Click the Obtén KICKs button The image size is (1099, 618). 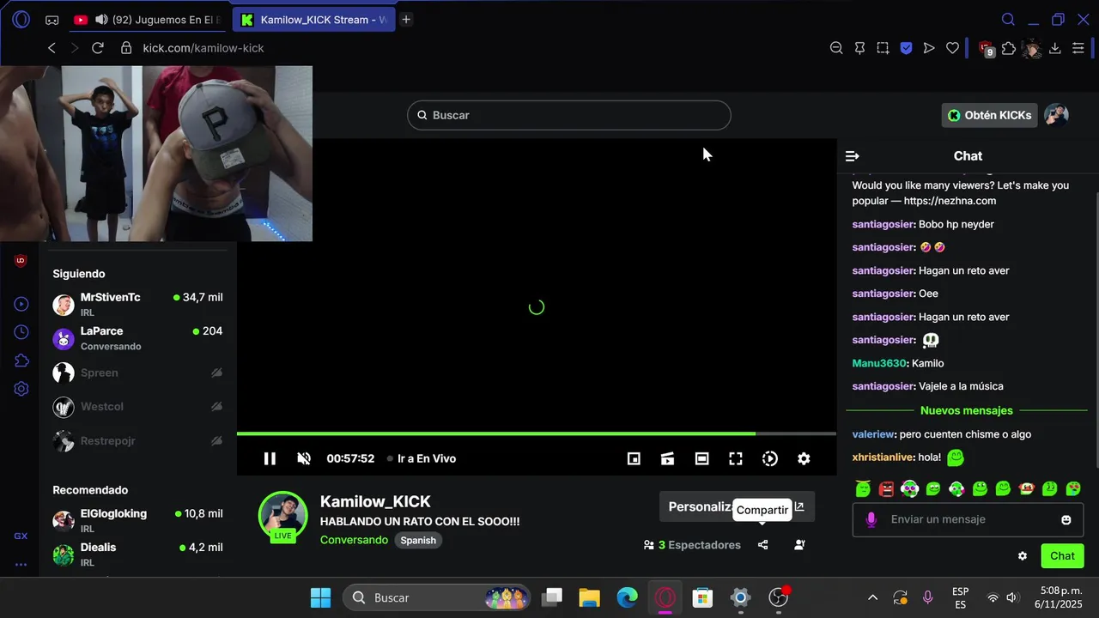pyautogui.click(x=989, y=115)
